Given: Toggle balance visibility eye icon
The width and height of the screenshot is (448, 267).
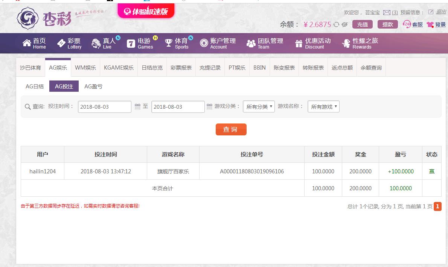Looking at the screenshot, I should (x=344, y=24).
